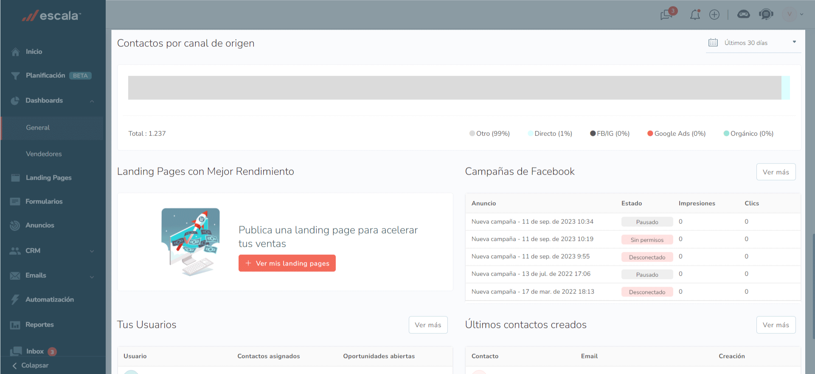Collapse the sidebar with Colapsar
Image resolution: width=815 pixels, height=374 pixels.
click(x=30, y=366)
